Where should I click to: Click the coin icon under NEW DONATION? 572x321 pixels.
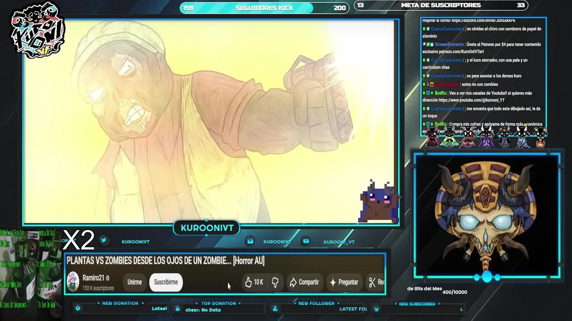coord(78,308)
